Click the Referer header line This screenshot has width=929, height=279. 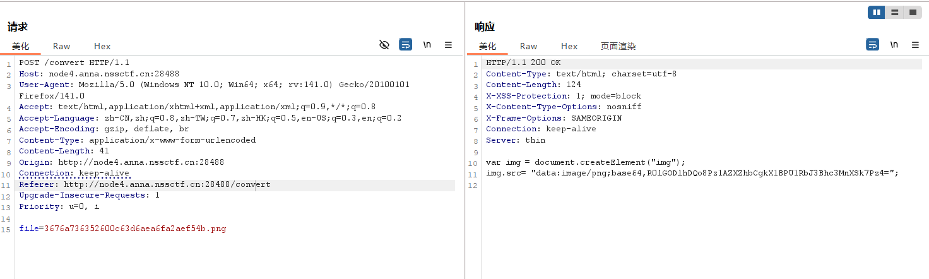pos(145,184)
